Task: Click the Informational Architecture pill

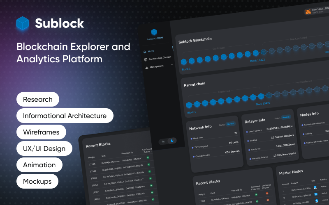Action: point(65,116)
